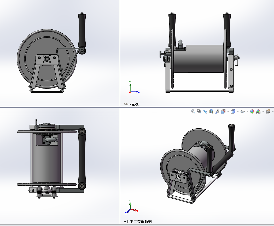Click the Zoom to Fit icon
The image size is (274, 226).
tap(193, 111)
